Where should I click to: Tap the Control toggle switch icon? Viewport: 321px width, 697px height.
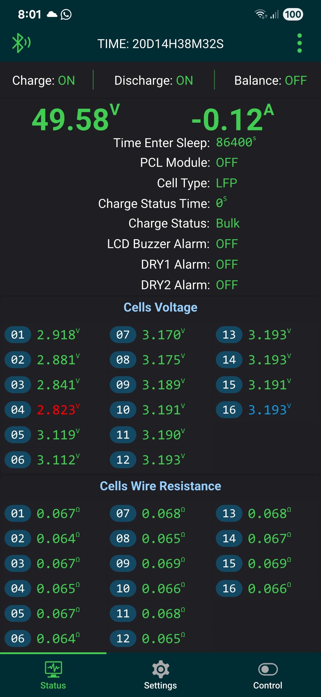(268, 669)
